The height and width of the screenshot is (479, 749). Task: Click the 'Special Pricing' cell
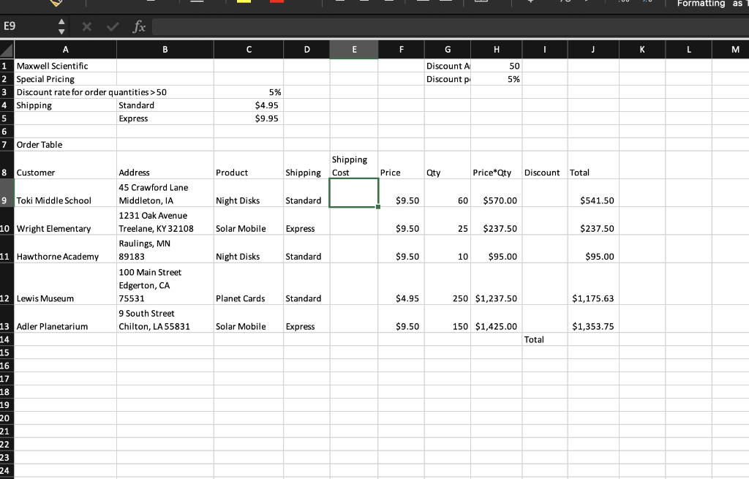coord(65,79)
